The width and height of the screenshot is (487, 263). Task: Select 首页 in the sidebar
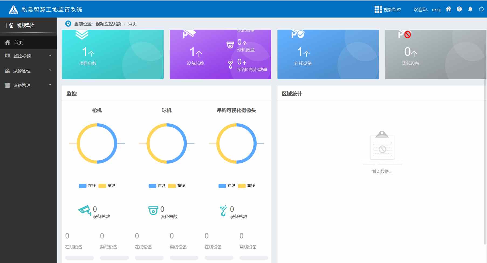coord(19,42)
